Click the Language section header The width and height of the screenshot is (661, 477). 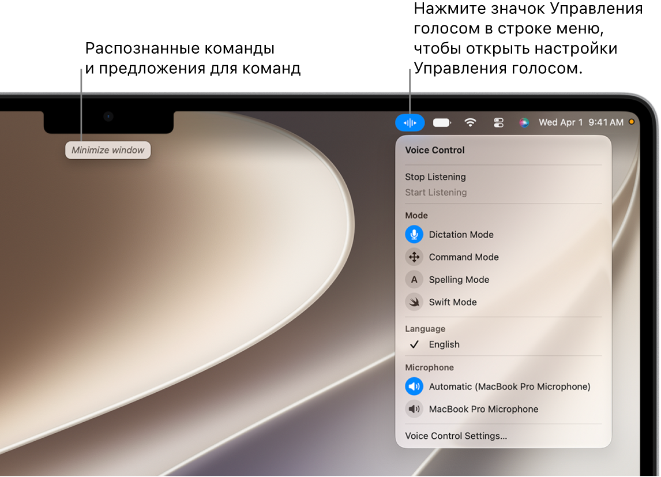(425, 329)
